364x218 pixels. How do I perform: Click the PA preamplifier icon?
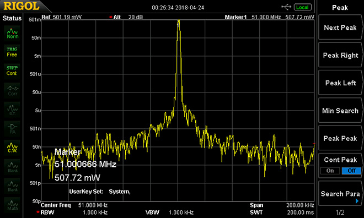[12, 129]
